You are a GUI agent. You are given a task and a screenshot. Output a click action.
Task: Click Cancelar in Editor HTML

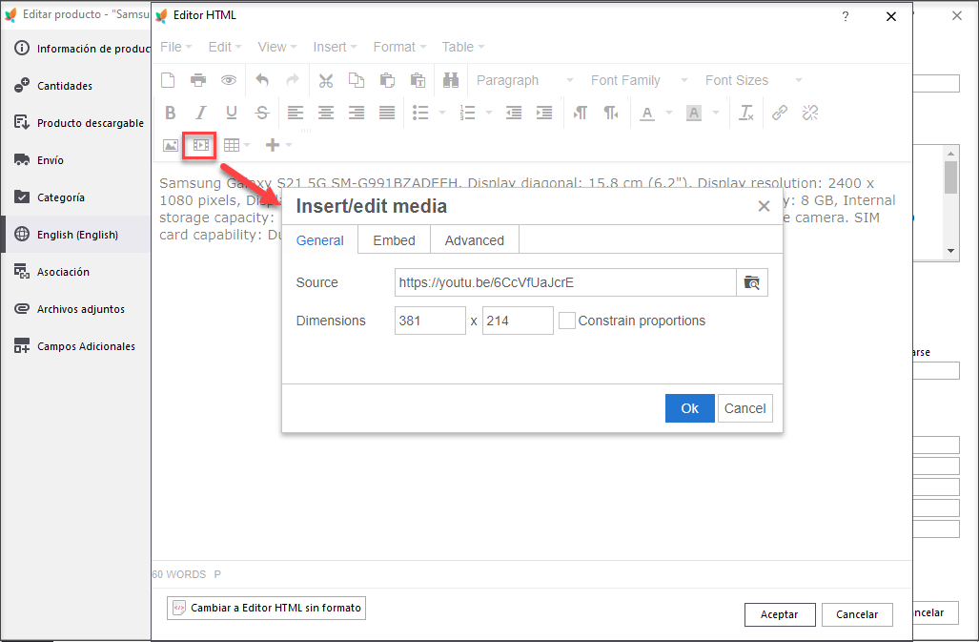[x=857, y=614]
